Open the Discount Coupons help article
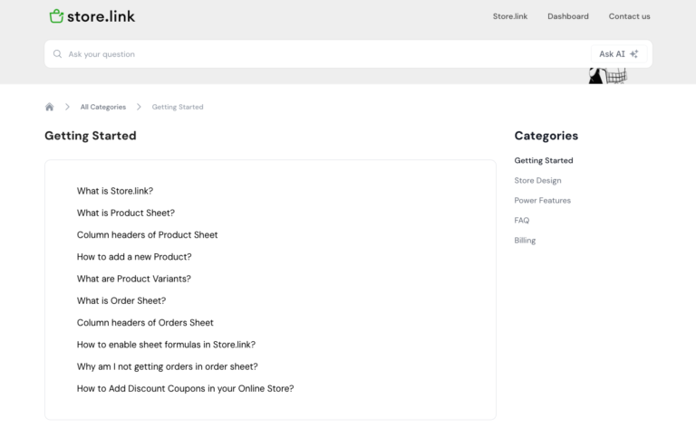Image resolution: width=696 pixels, height=446 pixels. coord(185,389)
